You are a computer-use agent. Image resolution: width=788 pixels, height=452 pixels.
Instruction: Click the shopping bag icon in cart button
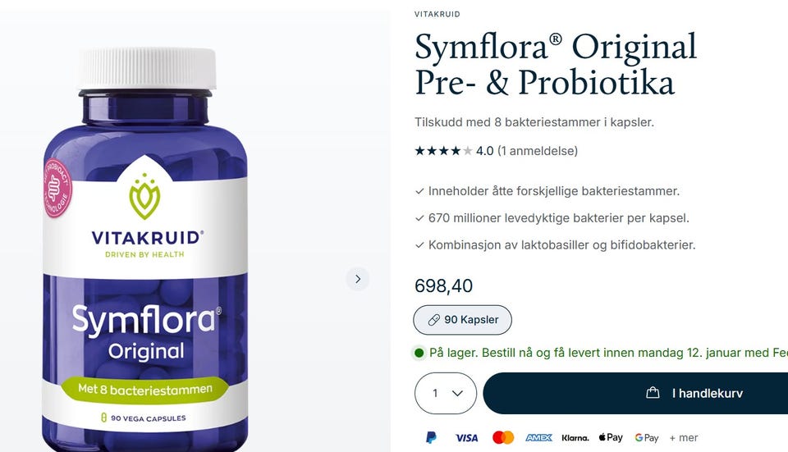point(653,393)
